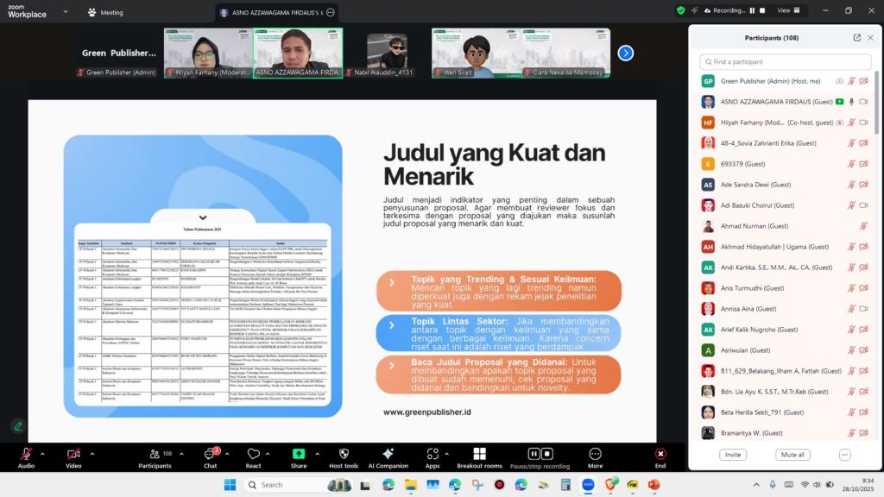The width and height of the screenshot is (884, 497).
Task: Start your camera with the Video button
Action: pos(73,454)
